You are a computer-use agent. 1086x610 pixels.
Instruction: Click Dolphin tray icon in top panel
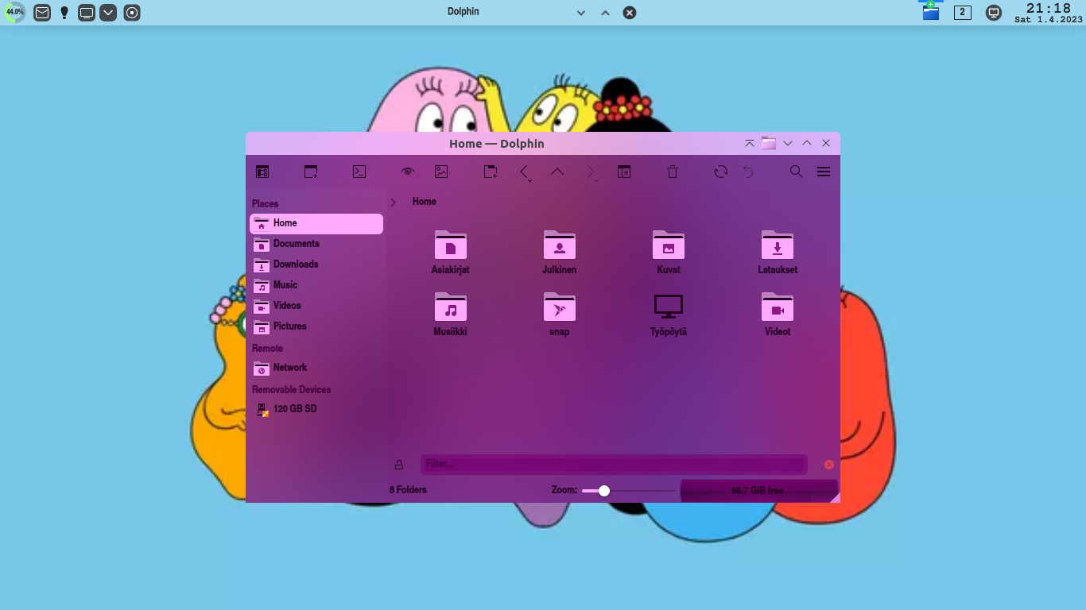point(931,11)
